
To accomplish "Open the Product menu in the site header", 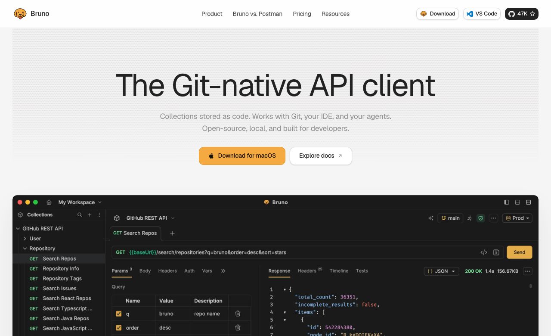I will point(212,14).
